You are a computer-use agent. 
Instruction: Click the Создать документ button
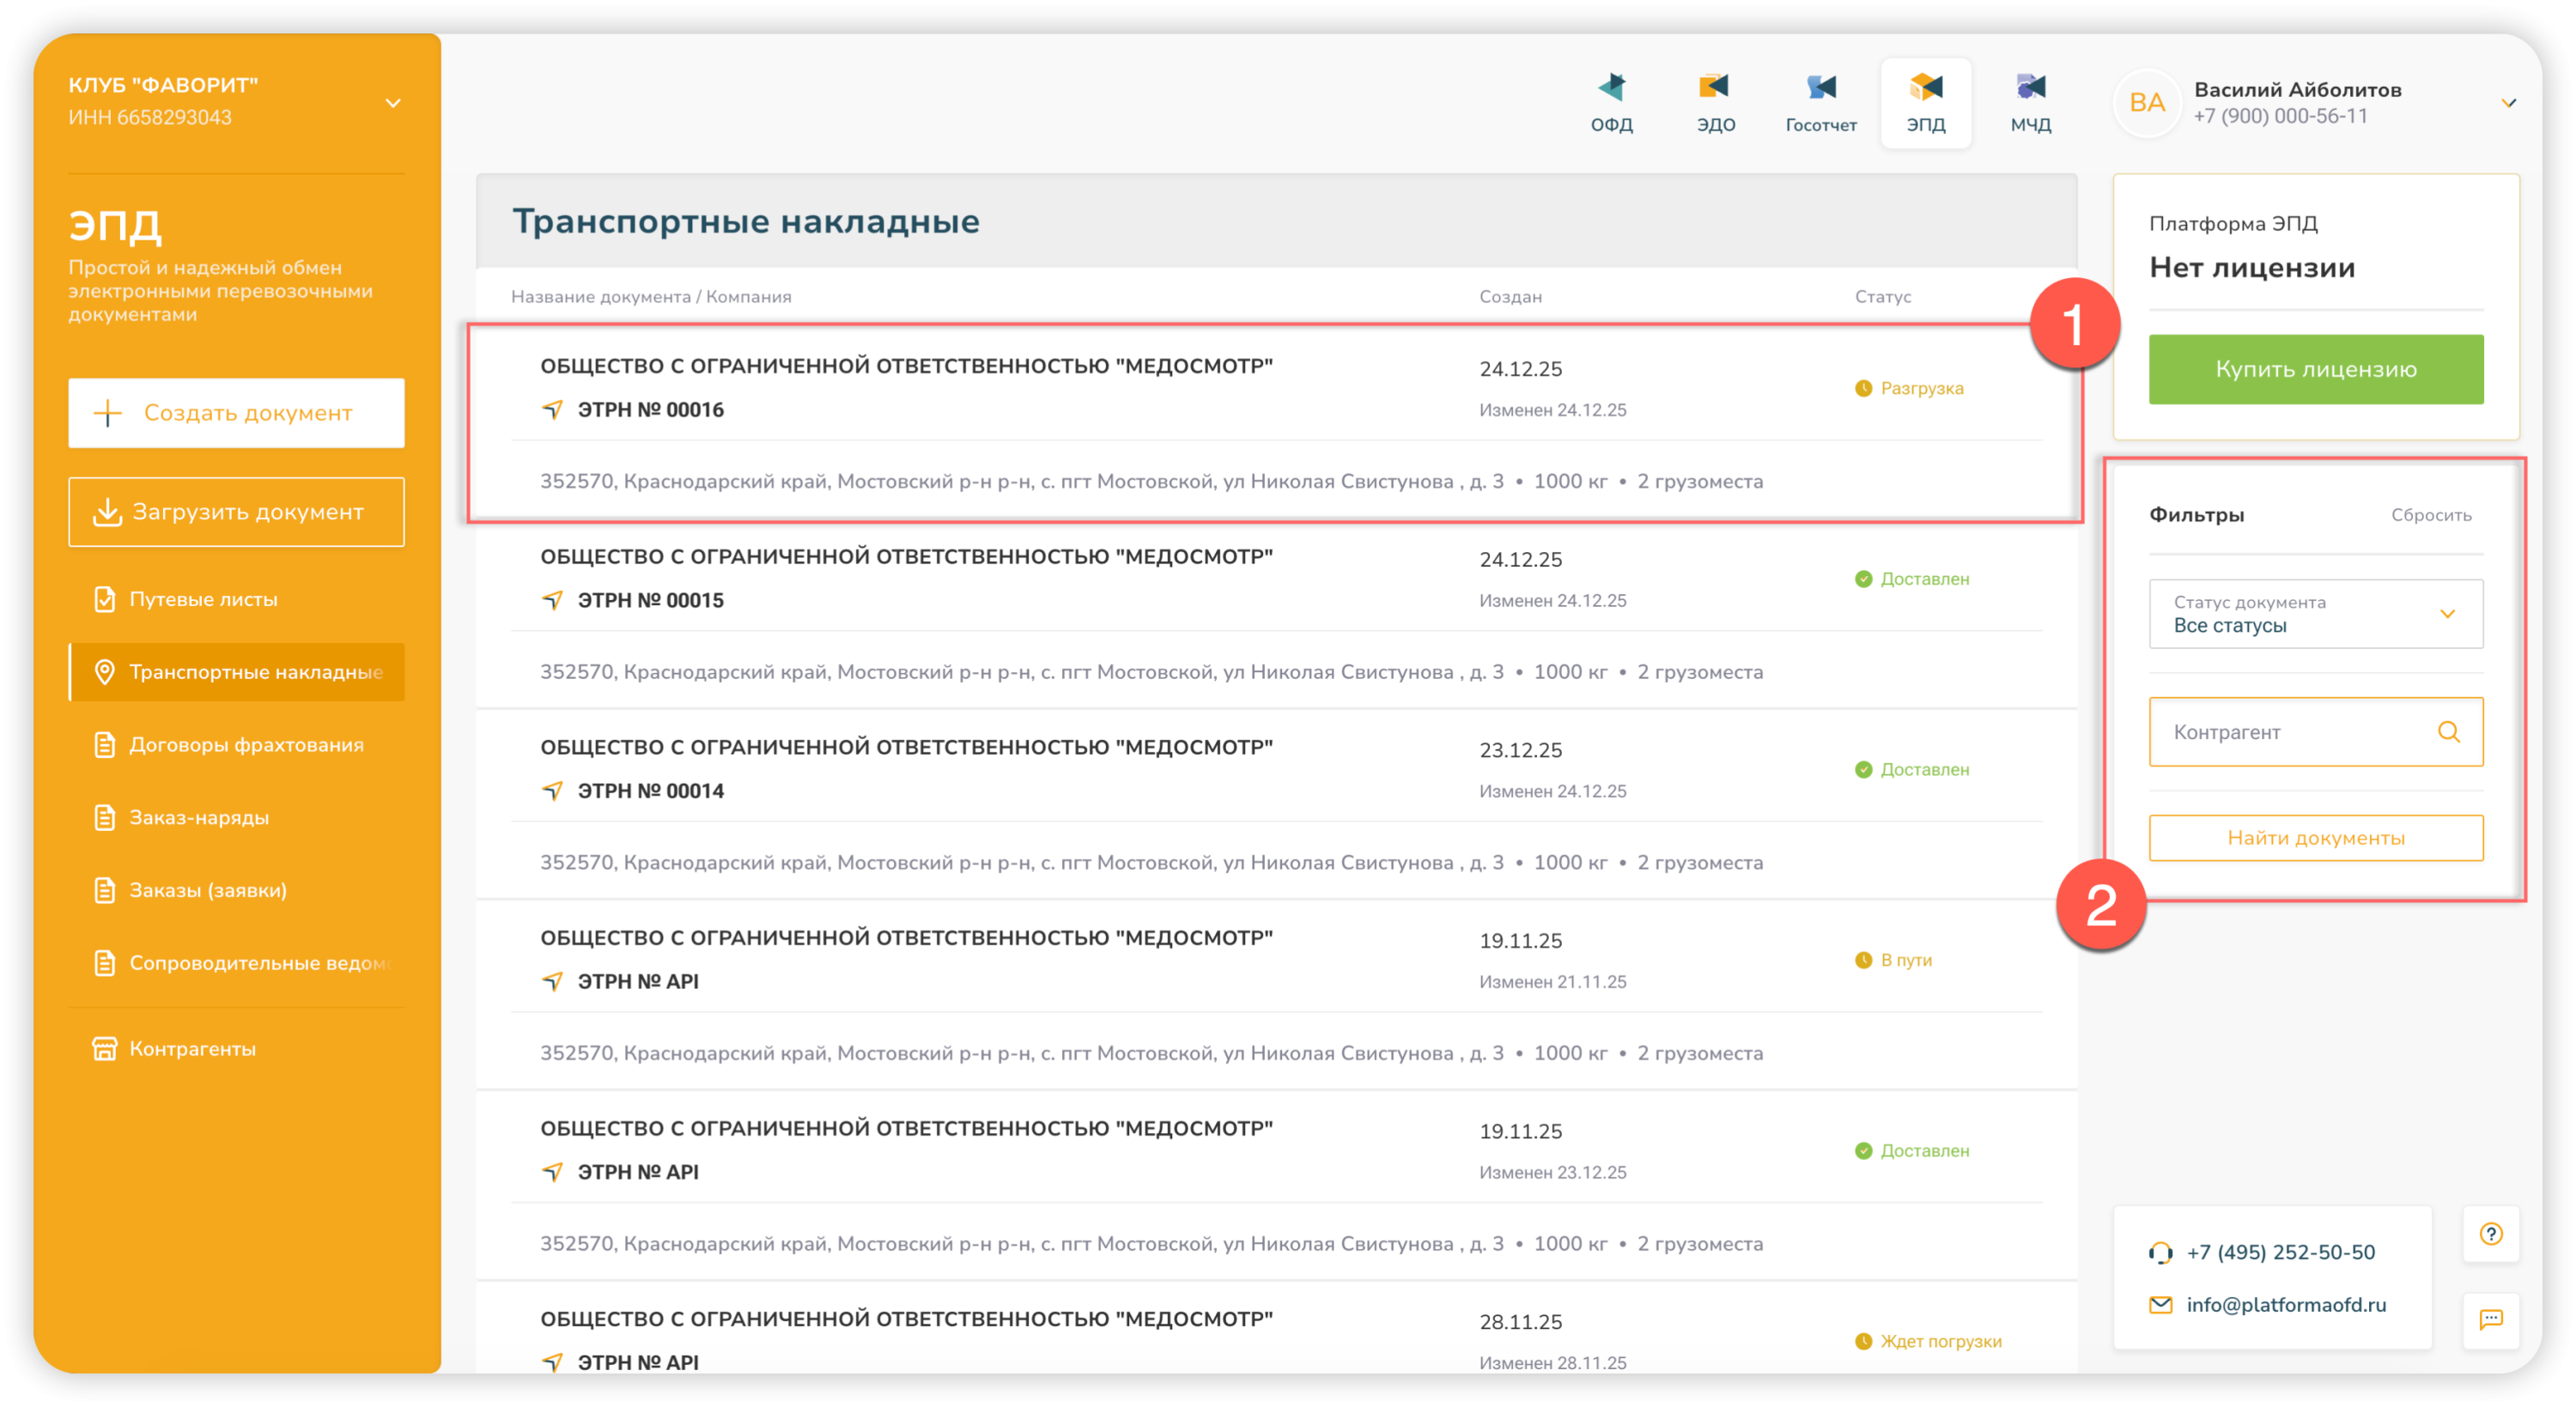tap(236, 412)
